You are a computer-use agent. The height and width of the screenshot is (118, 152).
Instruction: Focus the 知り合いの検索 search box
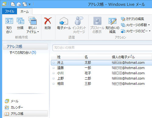102,48
